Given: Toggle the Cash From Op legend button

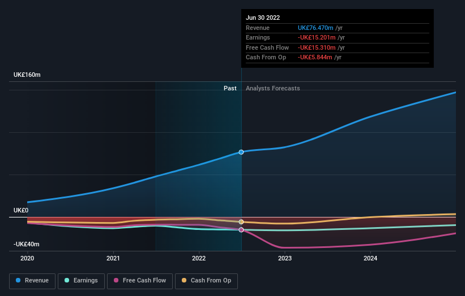Looking at the screenshot, I should tap(206, 281).
